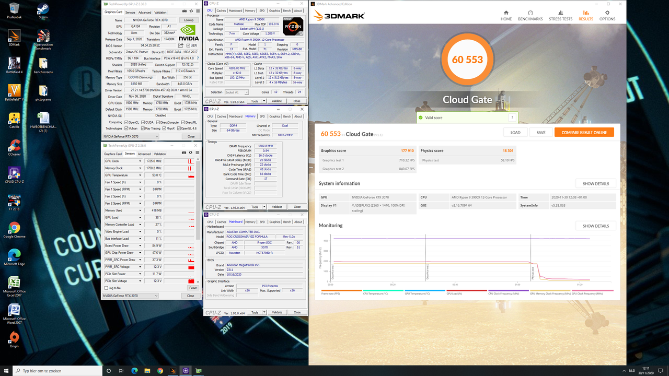Open the GPU Load sensor dropdown arrow
Image resolution: width=669 pixels, height=376 pixels.
point(140,218)
